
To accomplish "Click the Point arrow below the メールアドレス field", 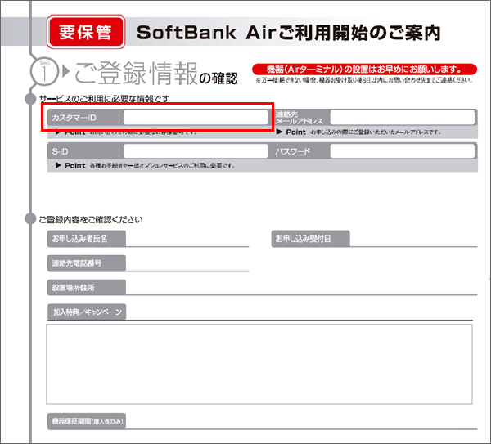I will pos(280,132).
